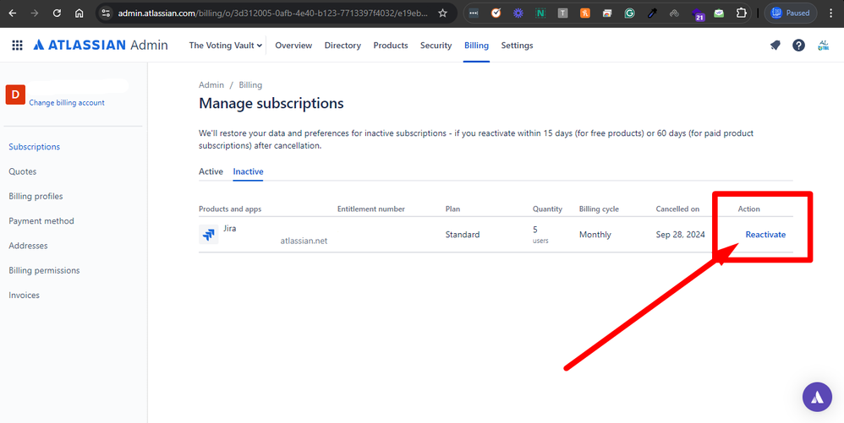This screenshot has height=423, width=844.
Task: Open the Paused profile button
Action: point(790,13)
